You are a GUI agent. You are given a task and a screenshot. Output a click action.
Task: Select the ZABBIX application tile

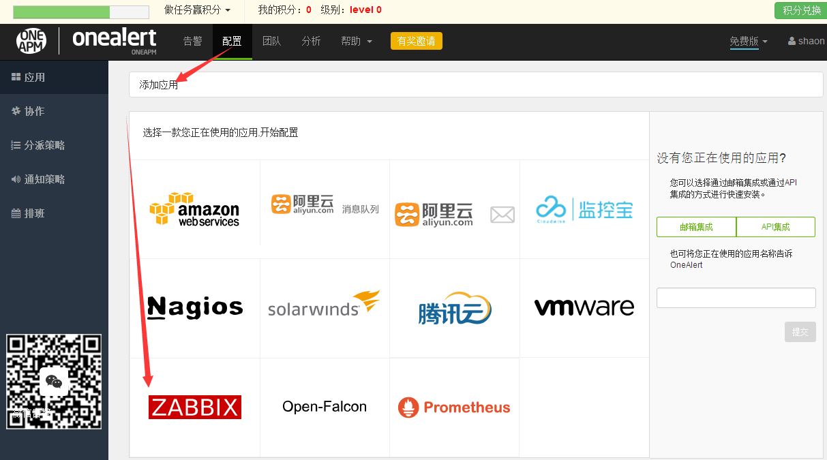194,407
